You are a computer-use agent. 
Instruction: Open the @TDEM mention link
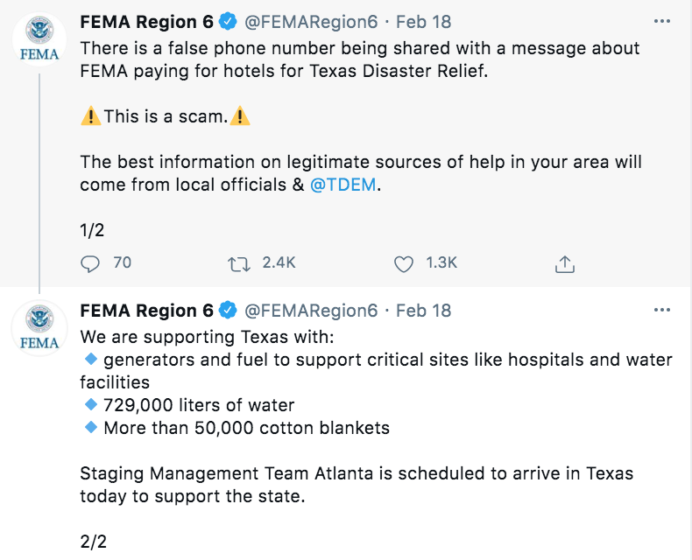342,185
